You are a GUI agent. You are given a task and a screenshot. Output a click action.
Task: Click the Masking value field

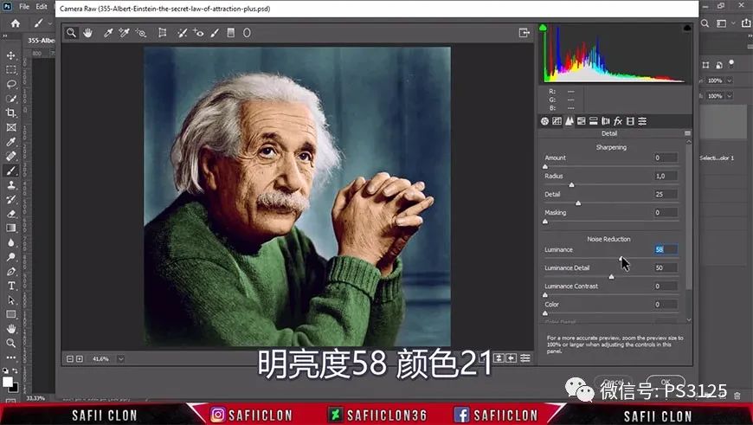[x=666, y=212]
